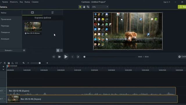Click the Rec 05-13-18.trec file name

click(x=33, y=33)
